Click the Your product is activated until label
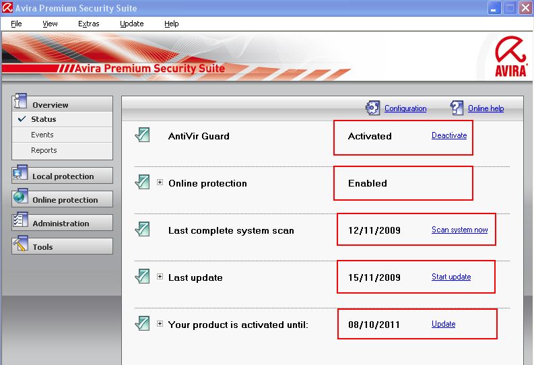 (238, 325)
